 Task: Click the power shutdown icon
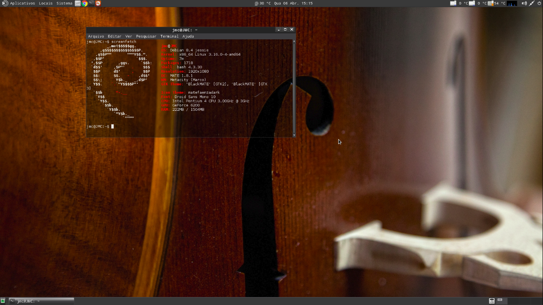click(539, 3)
